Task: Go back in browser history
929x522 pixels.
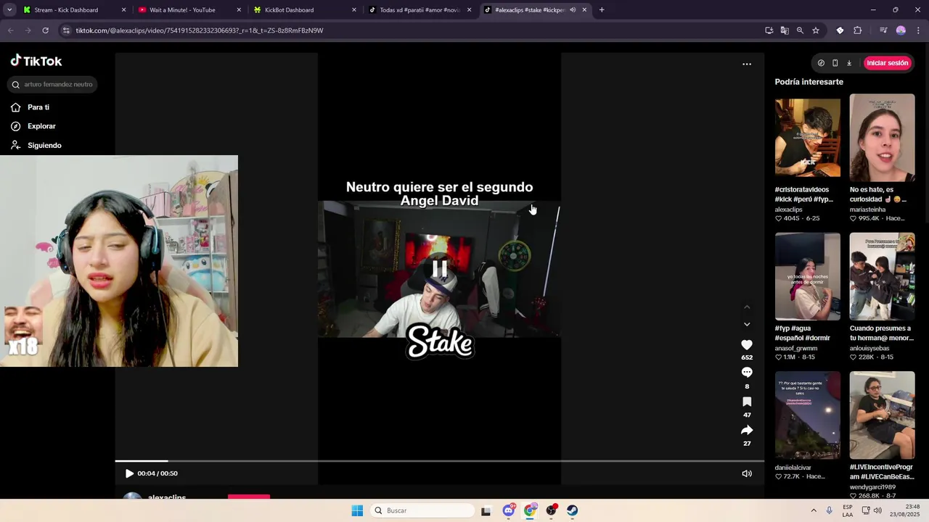Action: click(11, 30)
